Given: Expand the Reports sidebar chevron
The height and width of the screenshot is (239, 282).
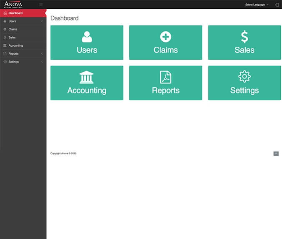Looking at the screenshot, I should click(x=42, y=54).
